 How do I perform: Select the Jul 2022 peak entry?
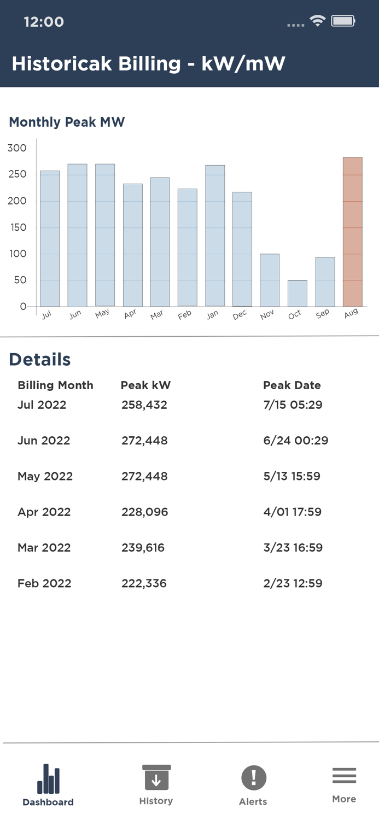[x=42, y=405]
